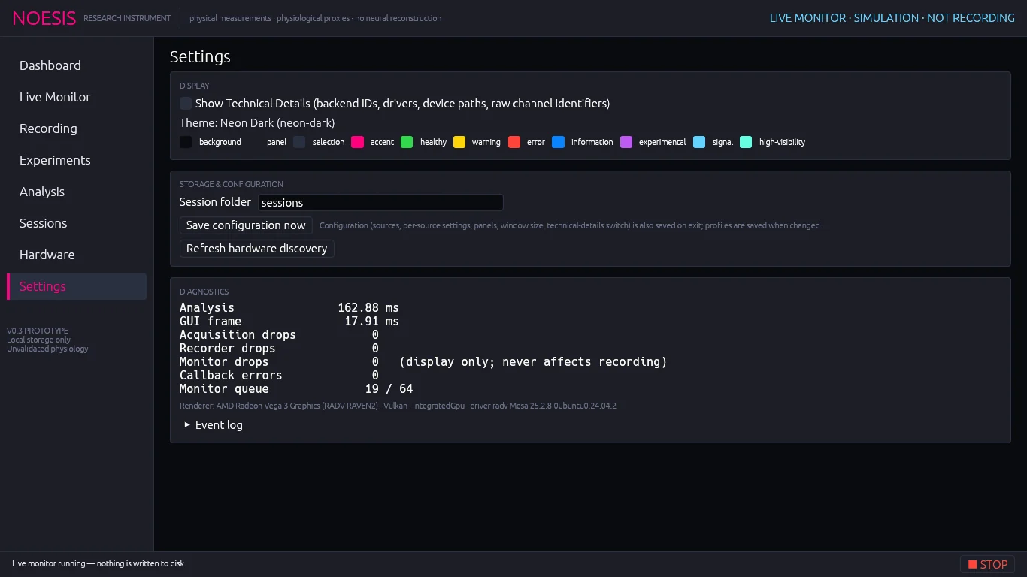Click the blue information color swatch
The image size is (1027, 577).
pos(558,142)
